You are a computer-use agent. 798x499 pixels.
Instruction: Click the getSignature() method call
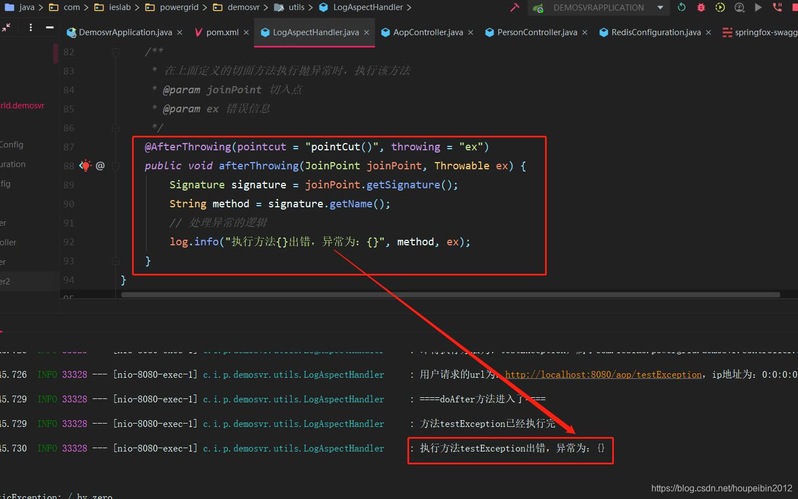tap(412, 184)
